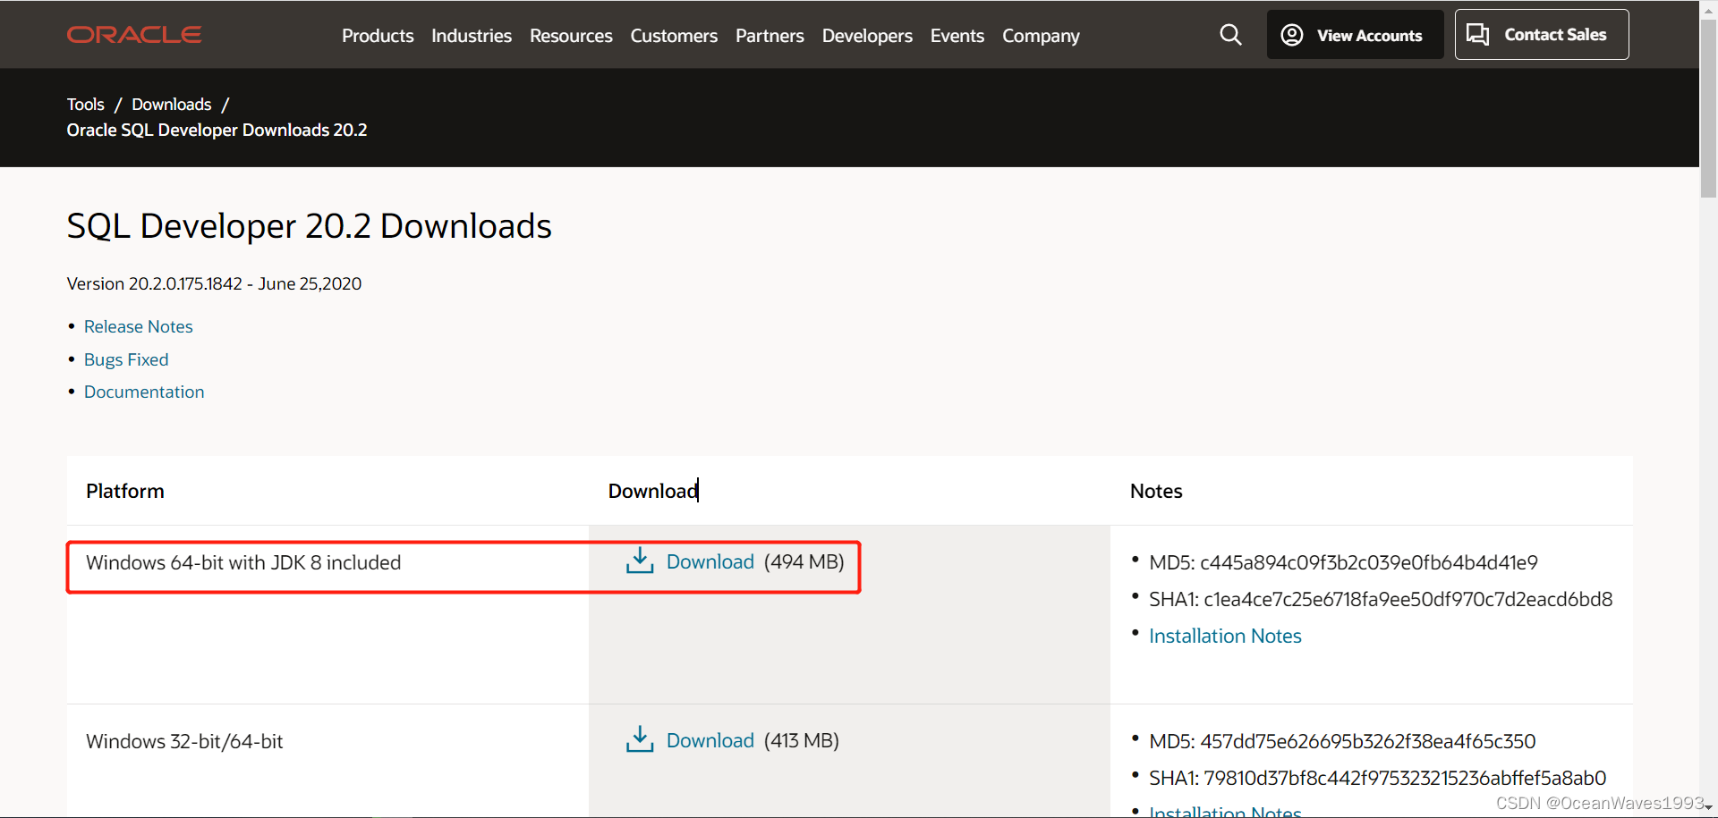The height and width of the screenshot is (818, 1718).
Task: Click the Contact Sales button
Action: [x=1542, y=35]
